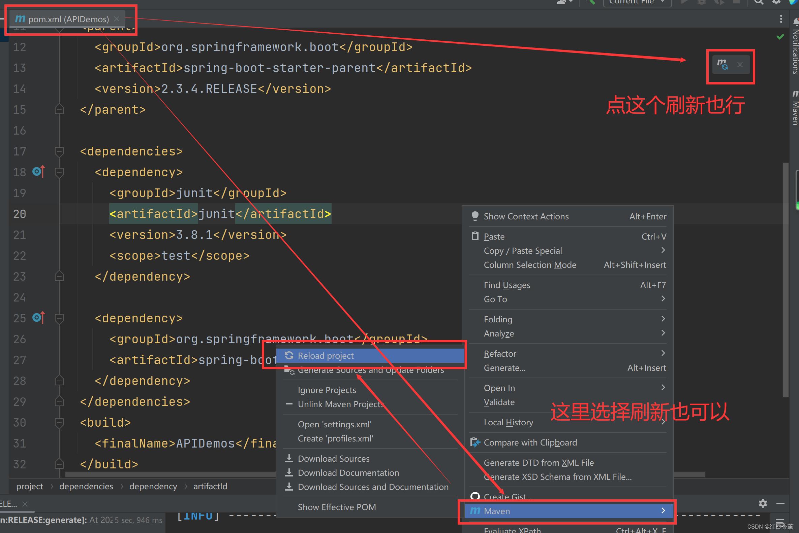This screenshot has width=799, height=533.
Task: Choose the Maven context menu entry
Action: click(x=497, y=511)
